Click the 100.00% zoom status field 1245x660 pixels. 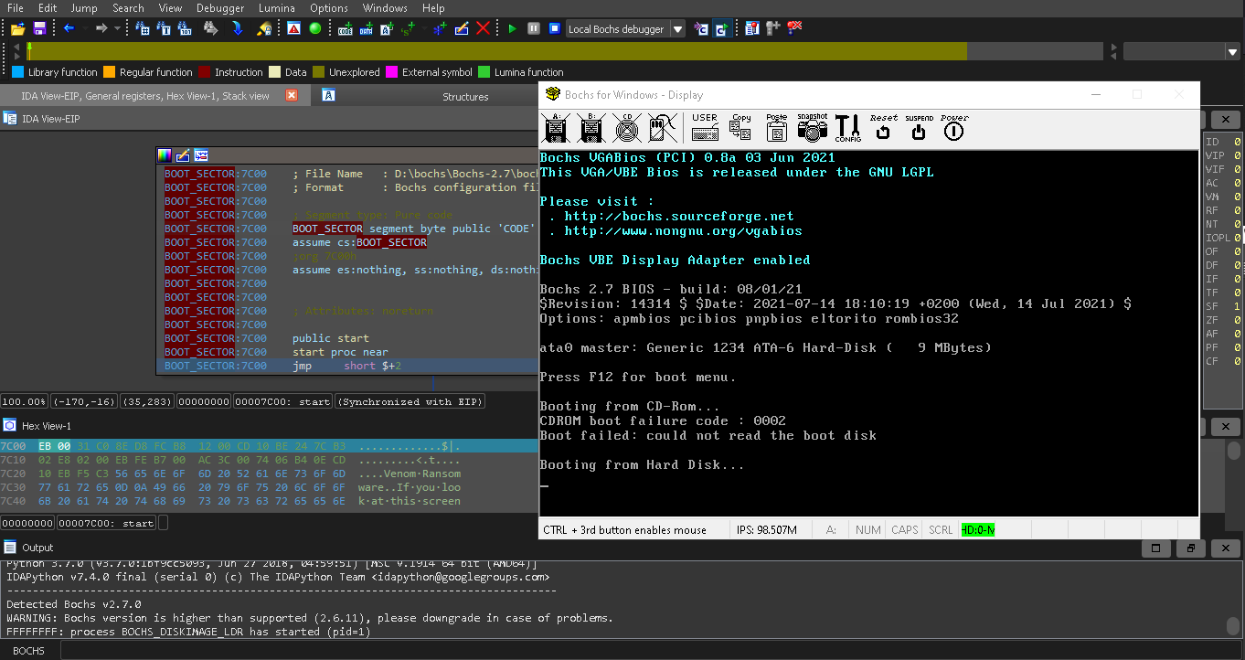(x=25, y=401)
